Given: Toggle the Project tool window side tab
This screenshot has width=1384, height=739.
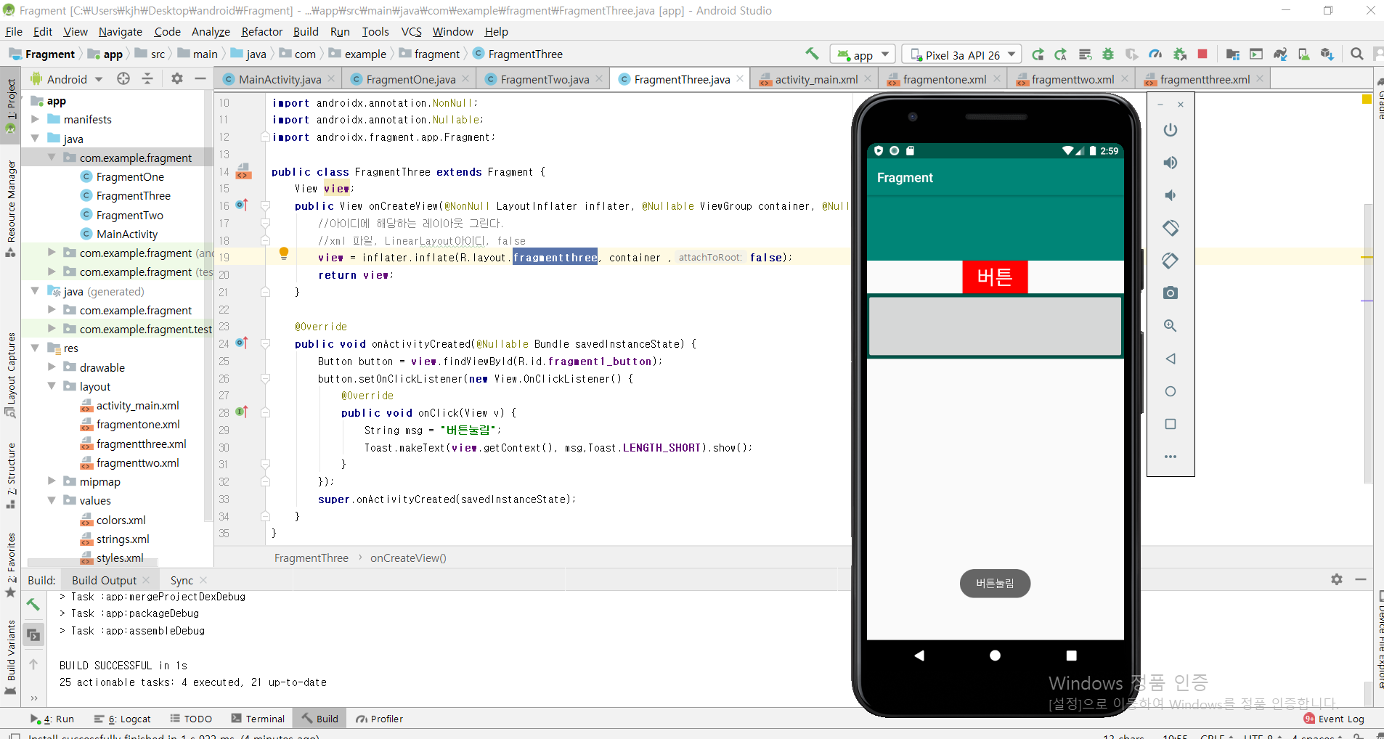Looking at the screenshot, I should (10, 106).
